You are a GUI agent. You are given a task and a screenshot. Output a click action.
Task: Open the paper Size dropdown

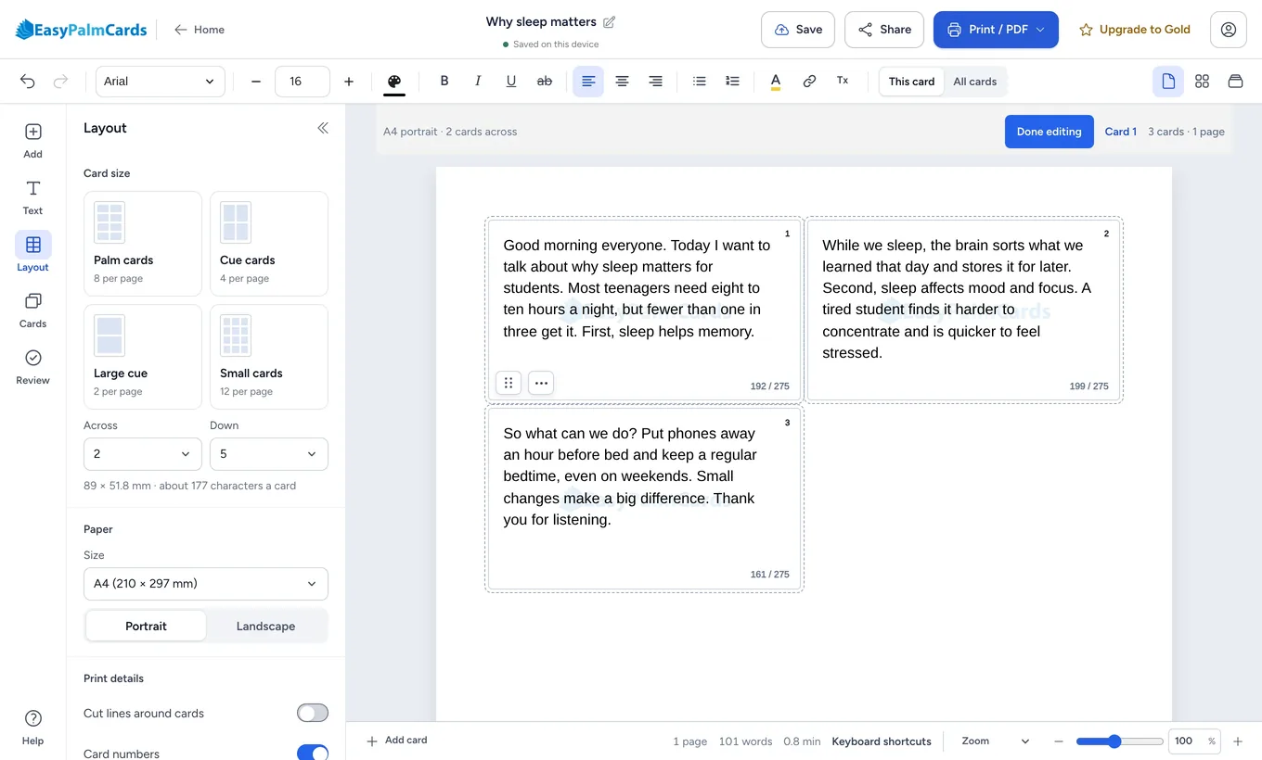click(x=206, y=584)
